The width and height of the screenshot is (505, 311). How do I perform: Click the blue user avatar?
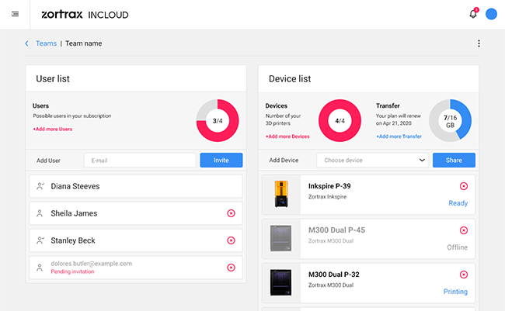coord(491,14)
